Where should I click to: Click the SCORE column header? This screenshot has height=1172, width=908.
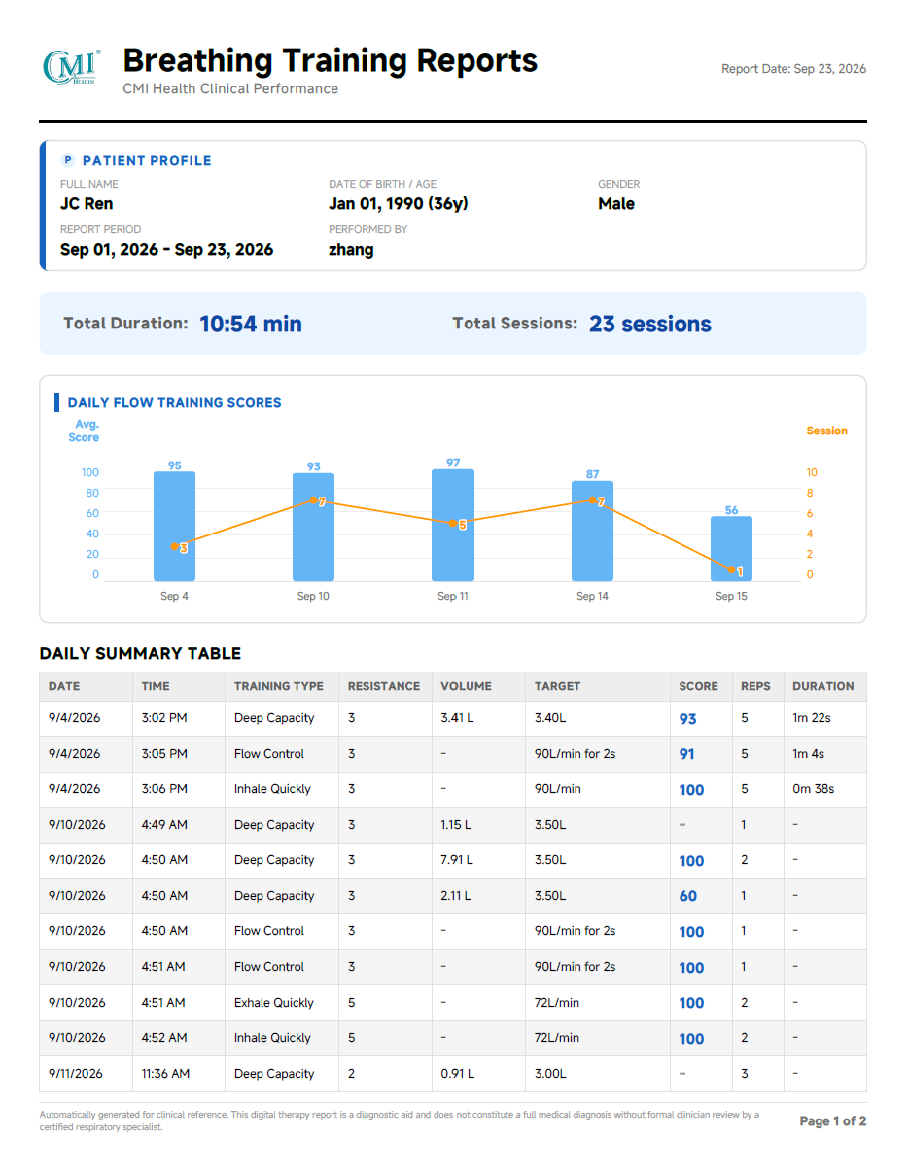[x=698, y=686]
